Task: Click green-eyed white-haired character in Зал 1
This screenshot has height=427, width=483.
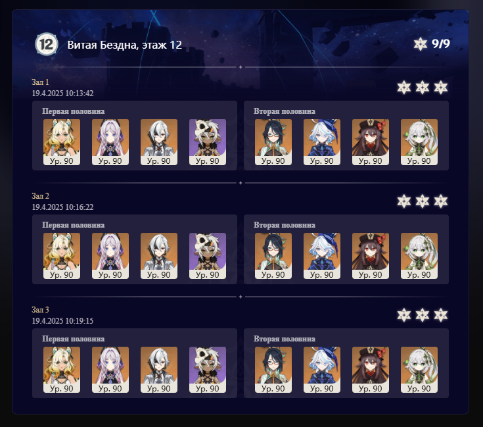Action: click(x=419, y=142)
